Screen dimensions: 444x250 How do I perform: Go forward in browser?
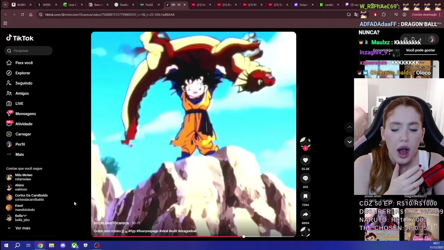point(14,15)
